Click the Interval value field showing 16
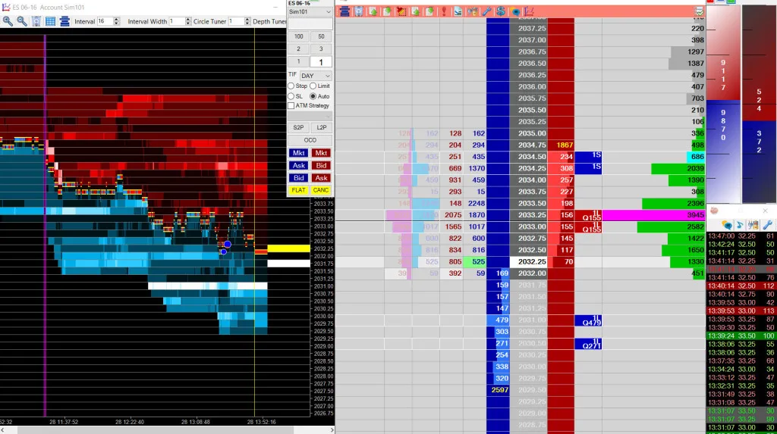This screenshot has height=434, width=777. coord(105,21)
